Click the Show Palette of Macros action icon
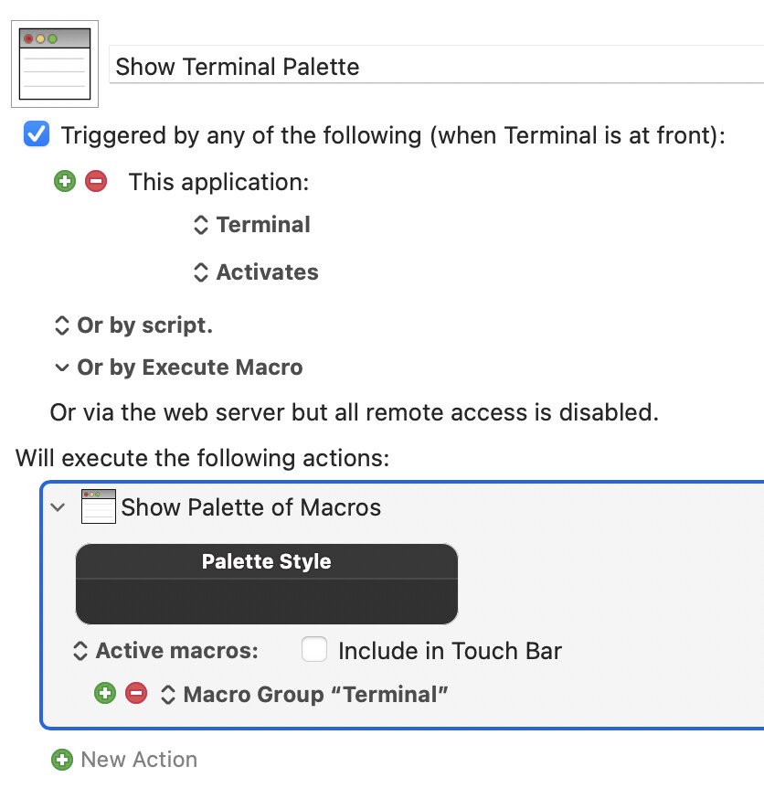This screenshot has height=788, width=764. [99, 506]
